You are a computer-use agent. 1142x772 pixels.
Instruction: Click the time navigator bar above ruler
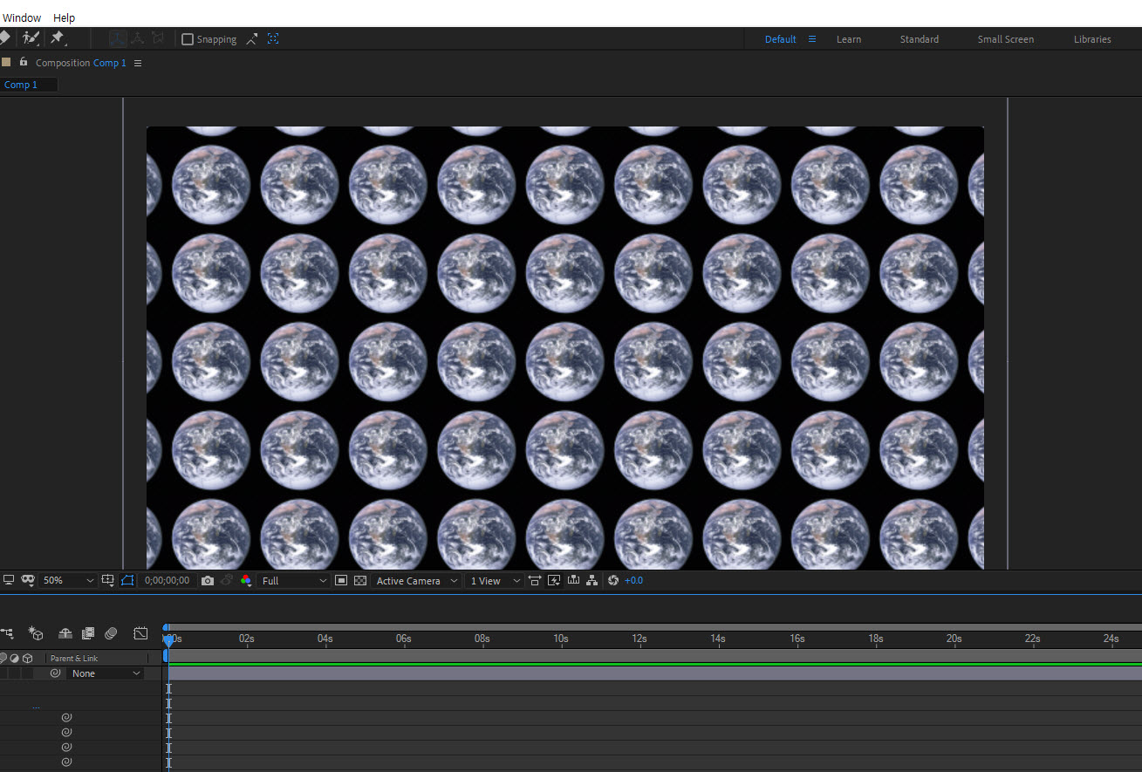653,626
